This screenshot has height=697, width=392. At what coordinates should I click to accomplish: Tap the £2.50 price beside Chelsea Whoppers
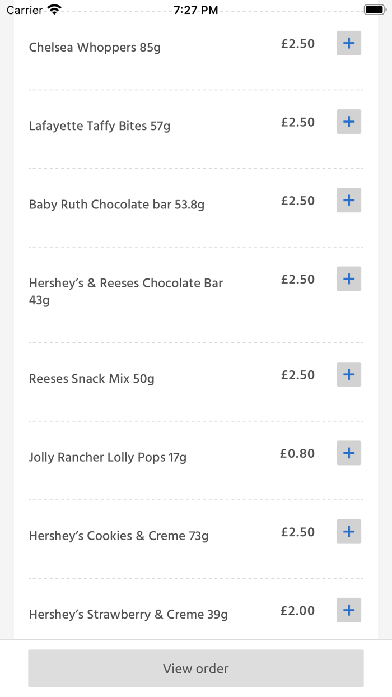pyautogui.click(x=298, y=43)
